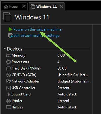Select the Network Adapter icon
Screen dimensions: 101x114
9,81
